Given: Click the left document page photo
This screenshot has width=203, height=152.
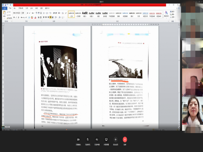Looking at the screenshot, I should click(58, 67).
